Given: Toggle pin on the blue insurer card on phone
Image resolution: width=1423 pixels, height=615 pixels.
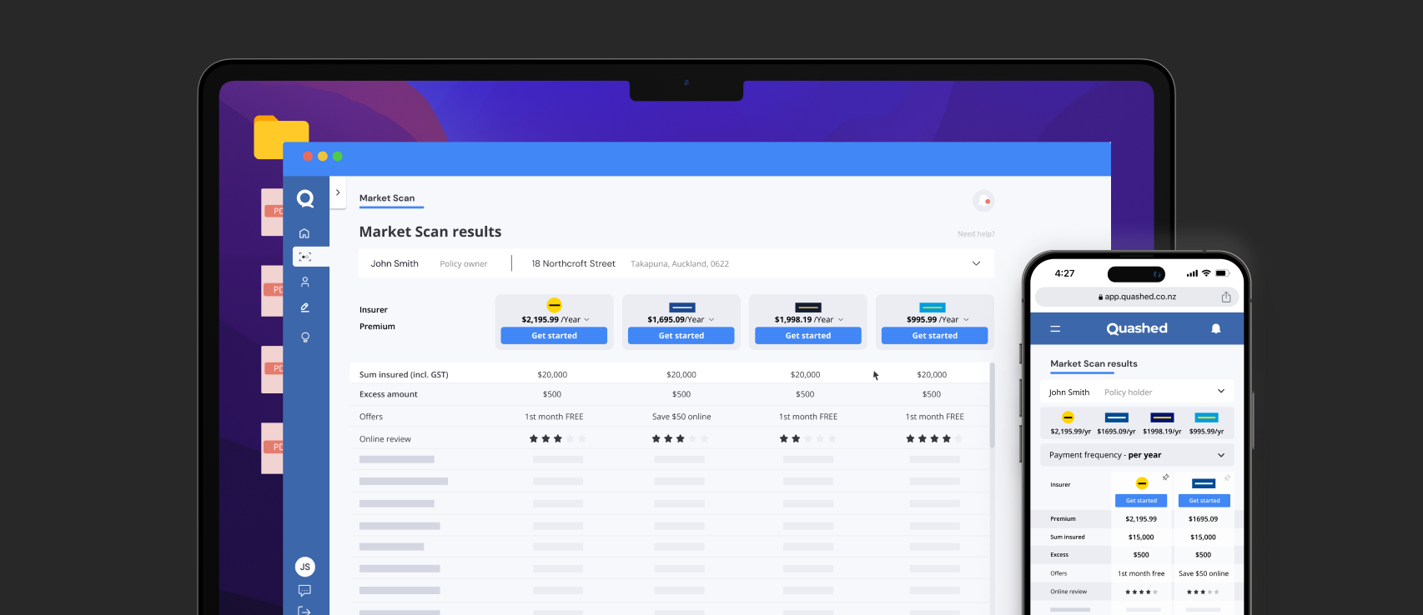Looking at the screenshot, I should [x=1227, y=477].
